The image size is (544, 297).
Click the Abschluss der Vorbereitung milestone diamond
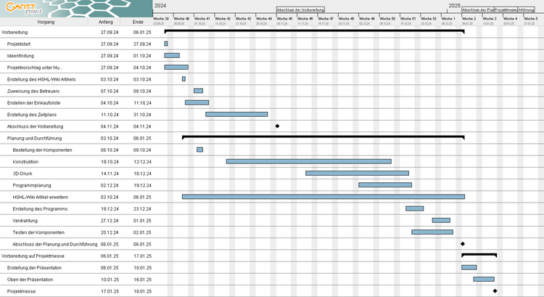click(x=277, y=126)
